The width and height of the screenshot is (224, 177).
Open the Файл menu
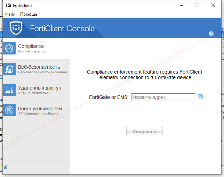click(10, 14)
